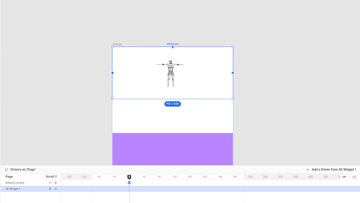This screenshot has width=360, height=203.
Task: Click the top-center blue handle of the viewport
Action: (x=173, y=47)
